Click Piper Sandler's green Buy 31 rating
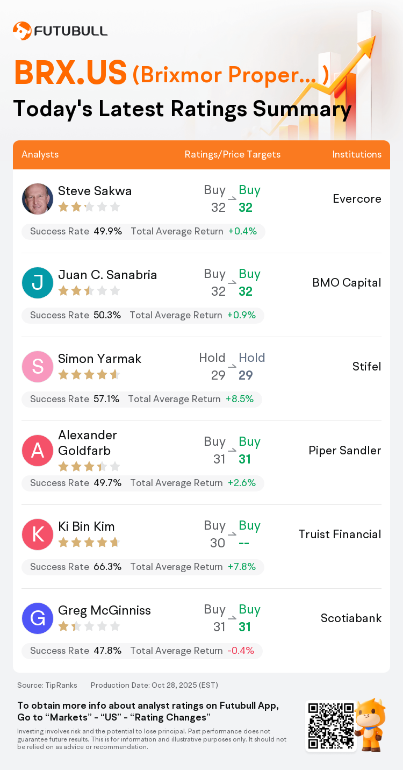Viewport: 403px width, 770px height. click(x=248, y=451)
